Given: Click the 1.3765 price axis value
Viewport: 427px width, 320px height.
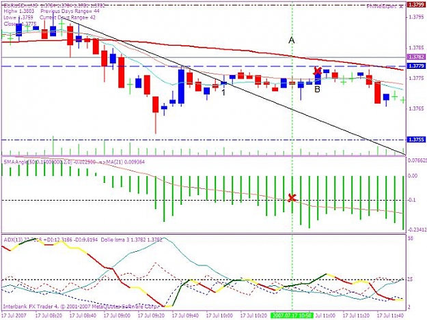Looking at the screenshot, I should coord(417,108).
